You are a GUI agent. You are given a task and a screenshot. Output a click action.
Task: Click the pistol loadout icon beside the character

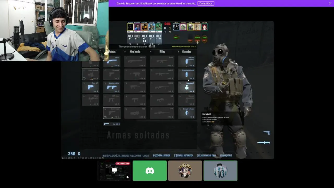pos(267,133)
